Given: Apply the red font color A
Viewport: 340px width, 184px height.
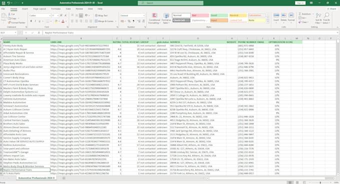Looking at the screenshot, I should [x=63, y=21].
